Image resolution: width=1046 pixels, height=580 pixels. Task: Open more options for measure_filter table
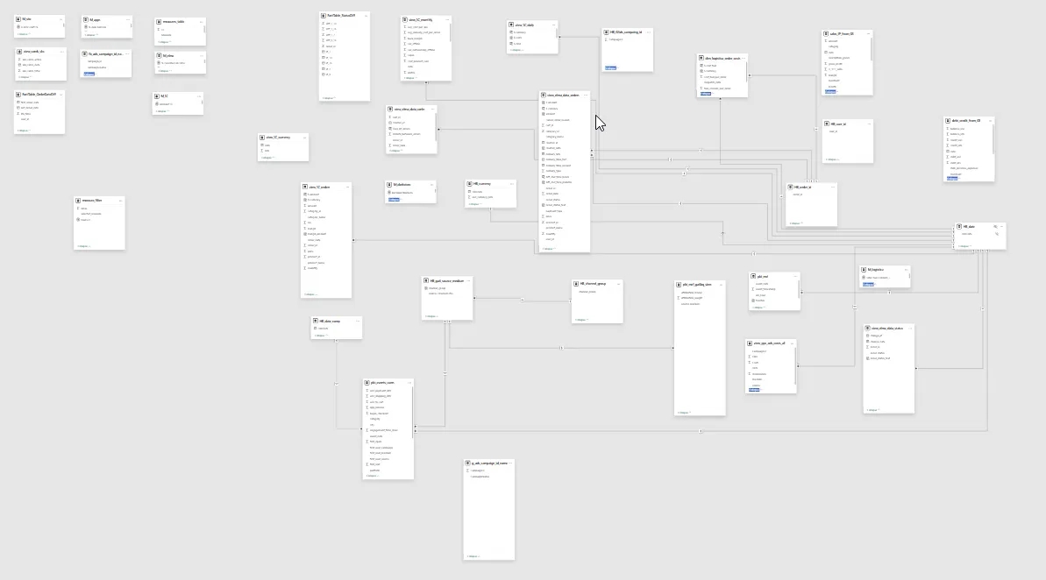pos(120,201)
